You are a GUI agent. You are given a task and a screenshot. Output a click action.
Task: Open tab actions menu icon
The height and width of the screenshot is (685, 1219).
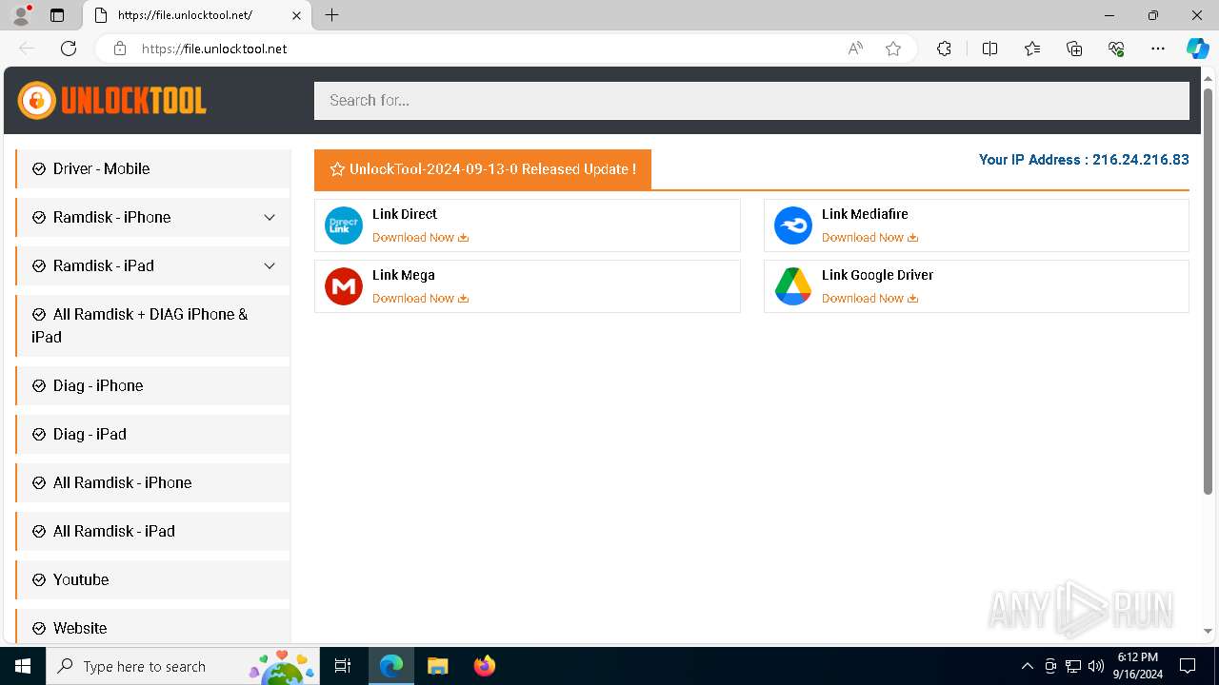(57, 15)
